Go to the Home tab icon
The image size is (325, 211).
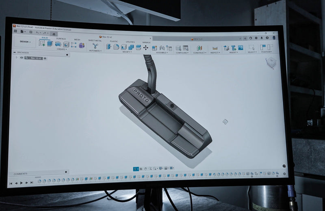(54, 34)
